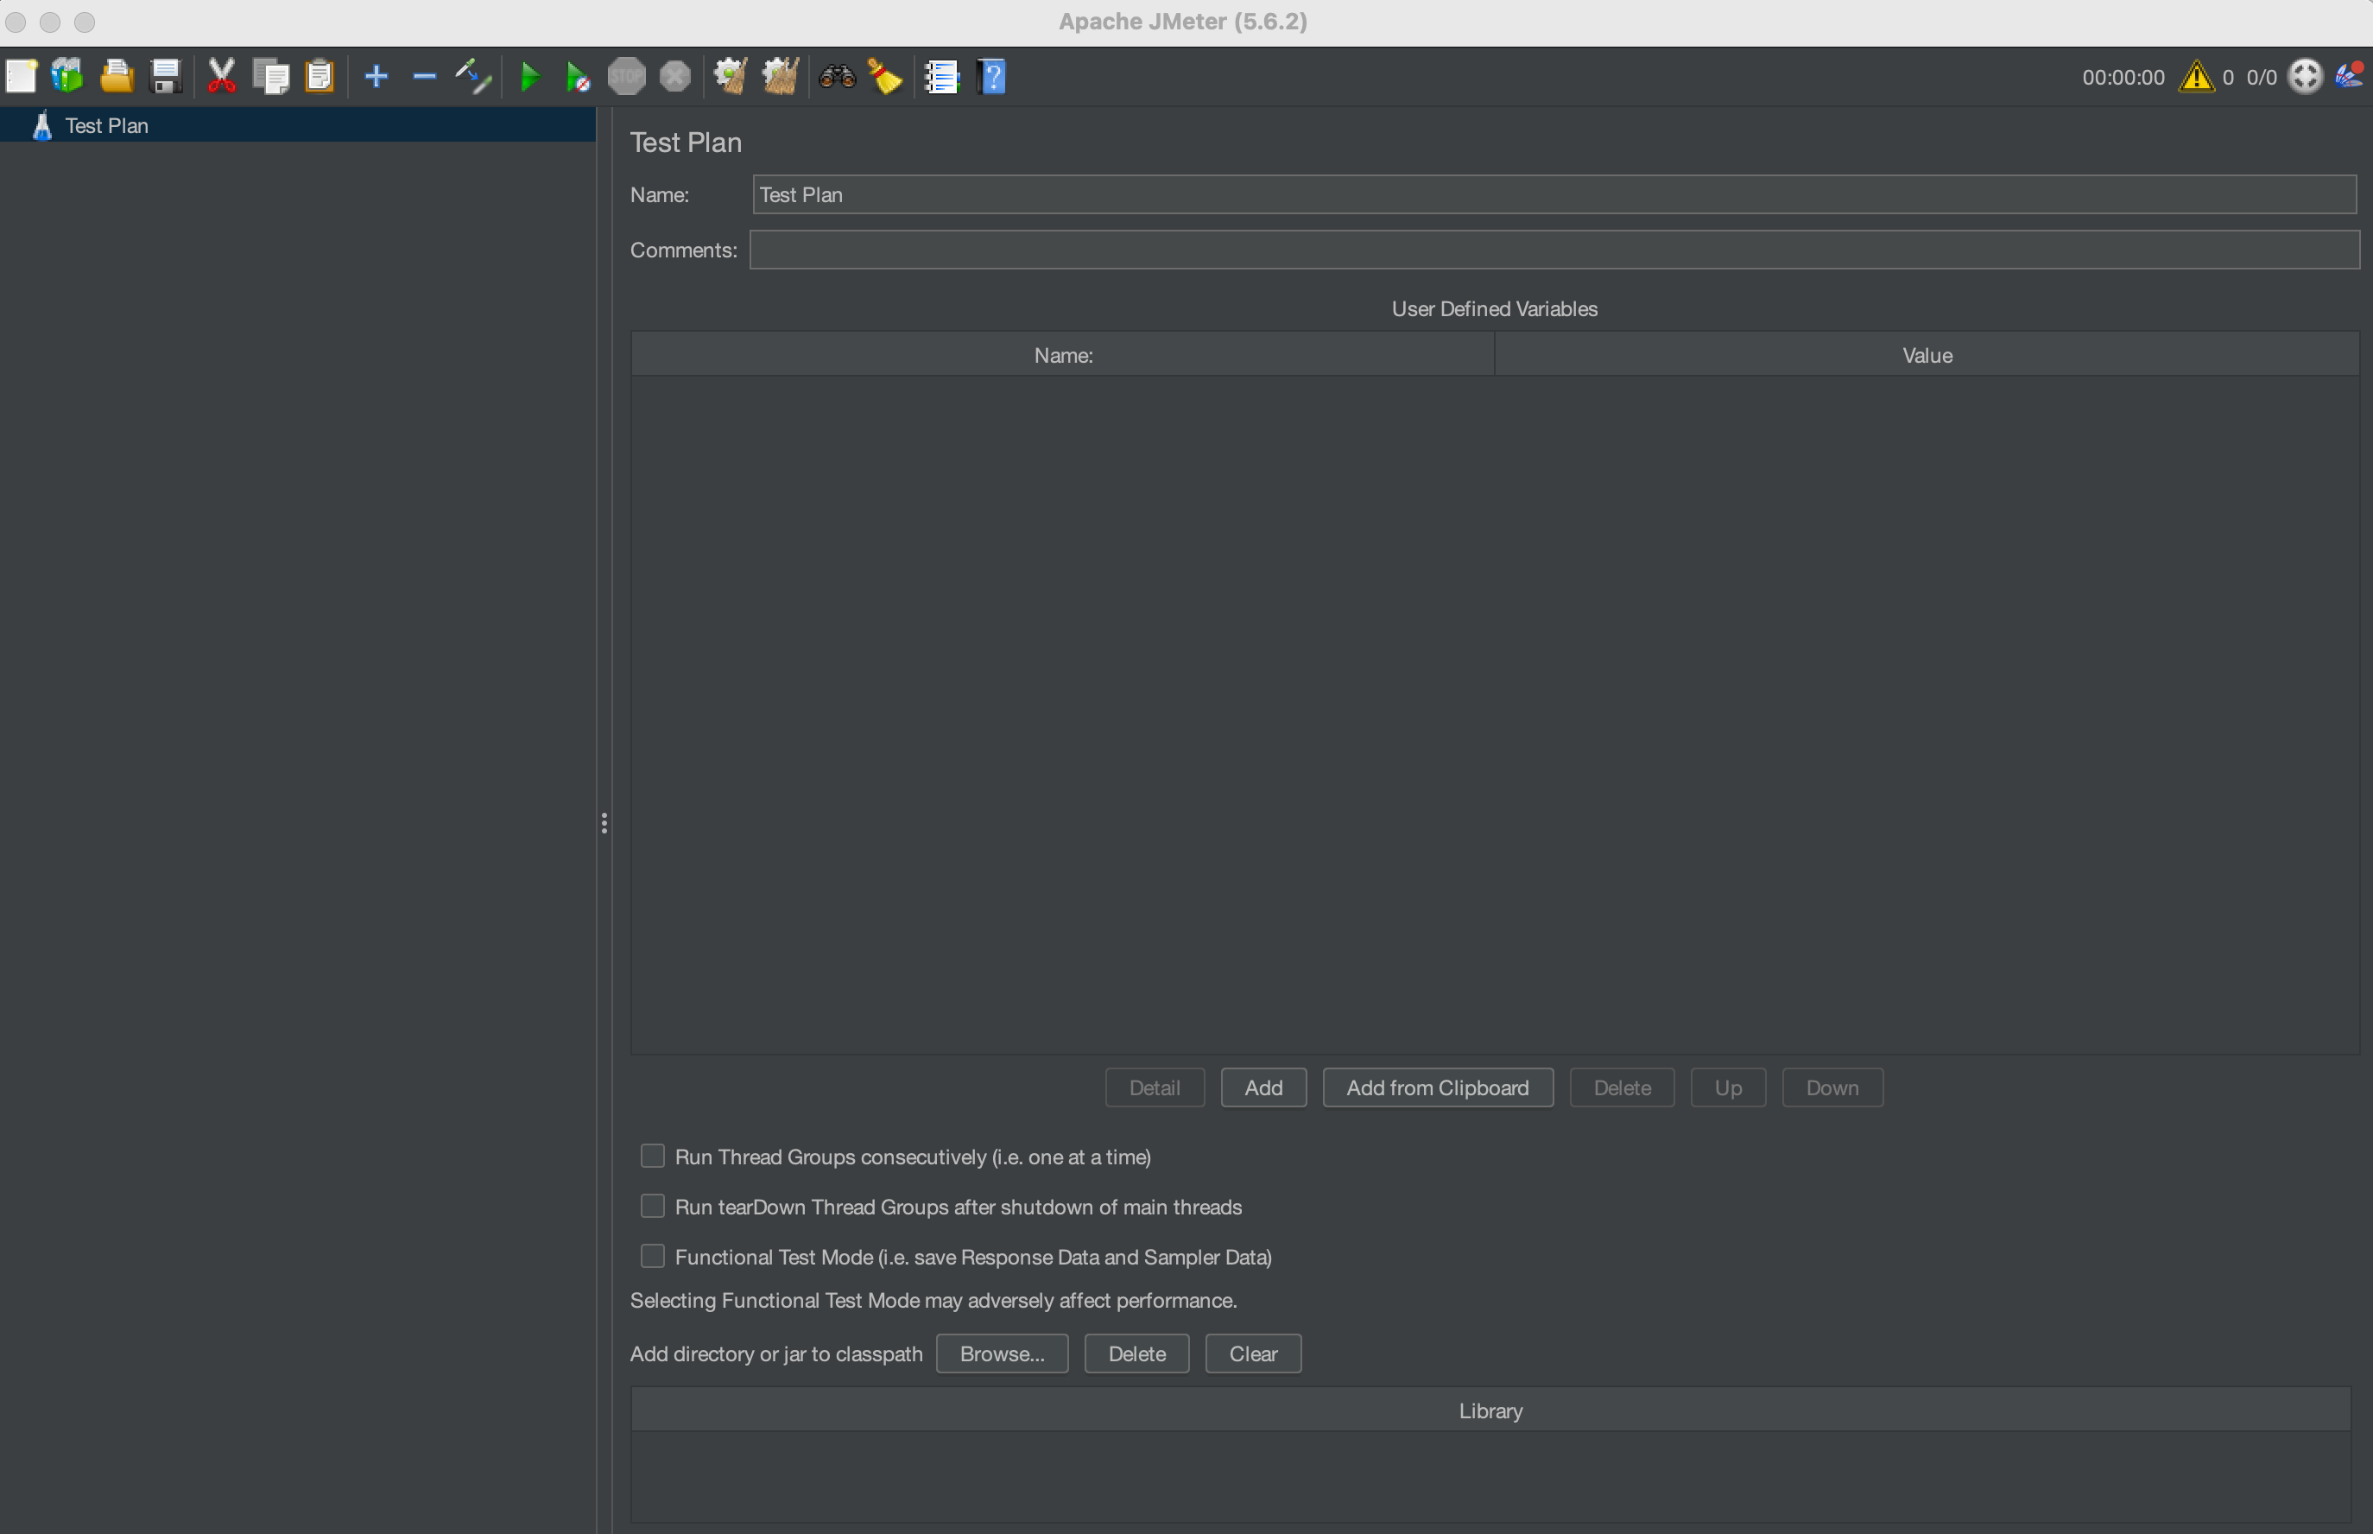Select Test Plan node in tree
This screenshot has width=2373, height=1534.
[x=105, y=125]
